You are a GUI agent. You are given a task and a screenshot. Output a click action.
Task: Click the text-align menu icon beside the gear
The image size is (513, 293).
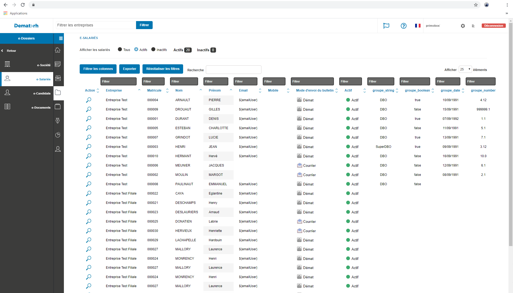(x=473, y=26)
